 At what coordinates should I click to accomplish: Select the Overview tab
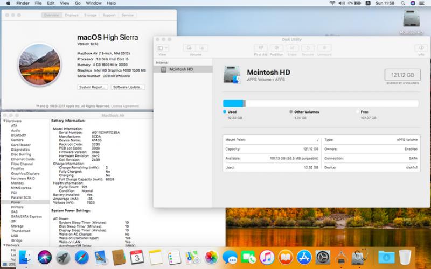pyautogui.click(x=51, y=15)
